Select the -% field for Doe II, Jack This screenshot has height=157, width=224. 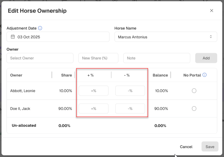130,109
